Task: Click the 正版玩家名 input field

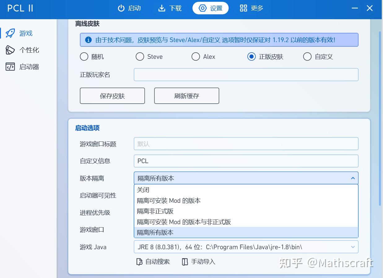Action: point(246,74)
